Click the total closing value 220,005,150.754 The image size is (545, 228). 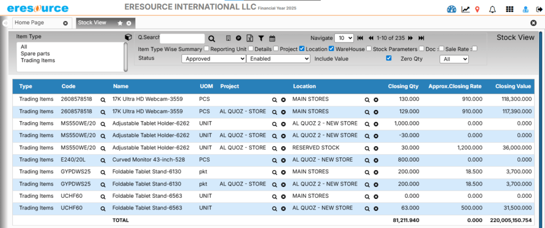tap(510, 220)
